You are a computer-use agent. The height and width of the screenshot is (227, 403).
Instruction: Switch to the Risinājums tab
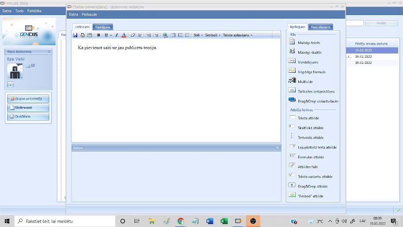click(103, 27)
